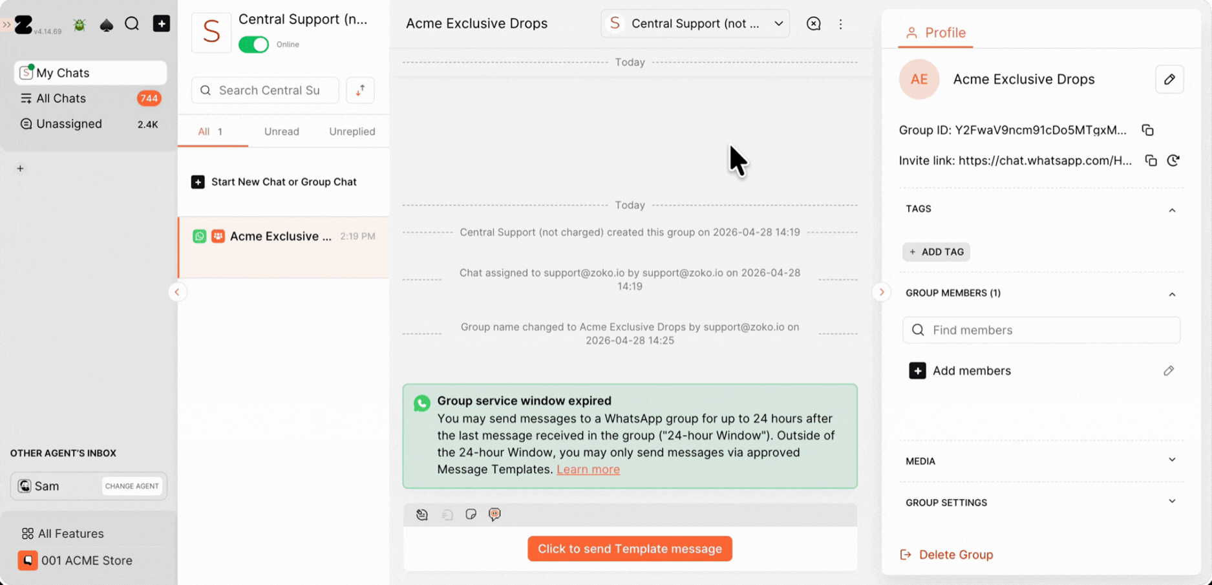
Task: Open Unassigned chats inbox
Action: coord(90,124)
